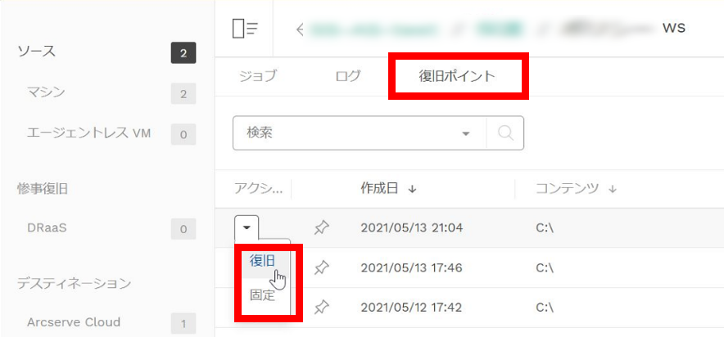Image resolution: width=724 pixels, height=337 pixels.
Task: Choose 復旧 from the action menu
Action: click(262, 261)
